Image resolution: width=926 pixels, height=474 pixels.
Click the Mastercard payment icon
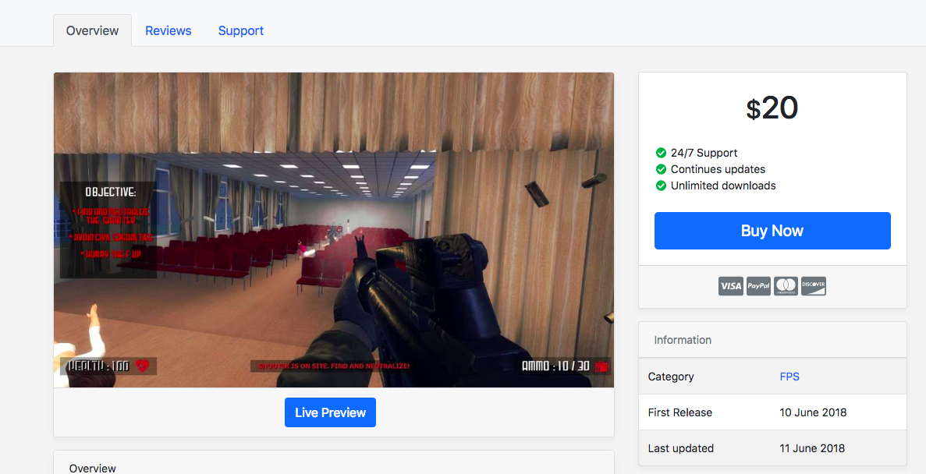click(786, 285)
